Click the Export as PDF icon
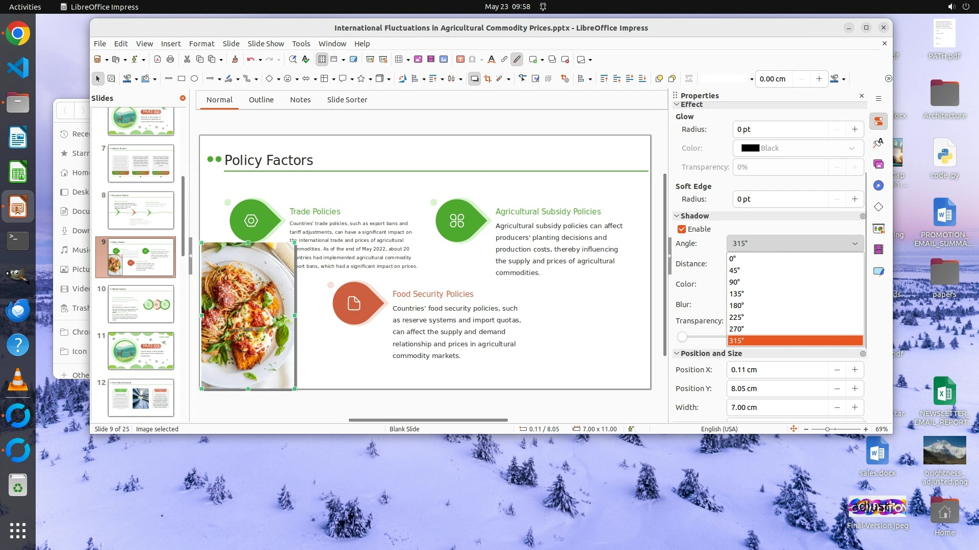979x550 pixels. point(158,60)
